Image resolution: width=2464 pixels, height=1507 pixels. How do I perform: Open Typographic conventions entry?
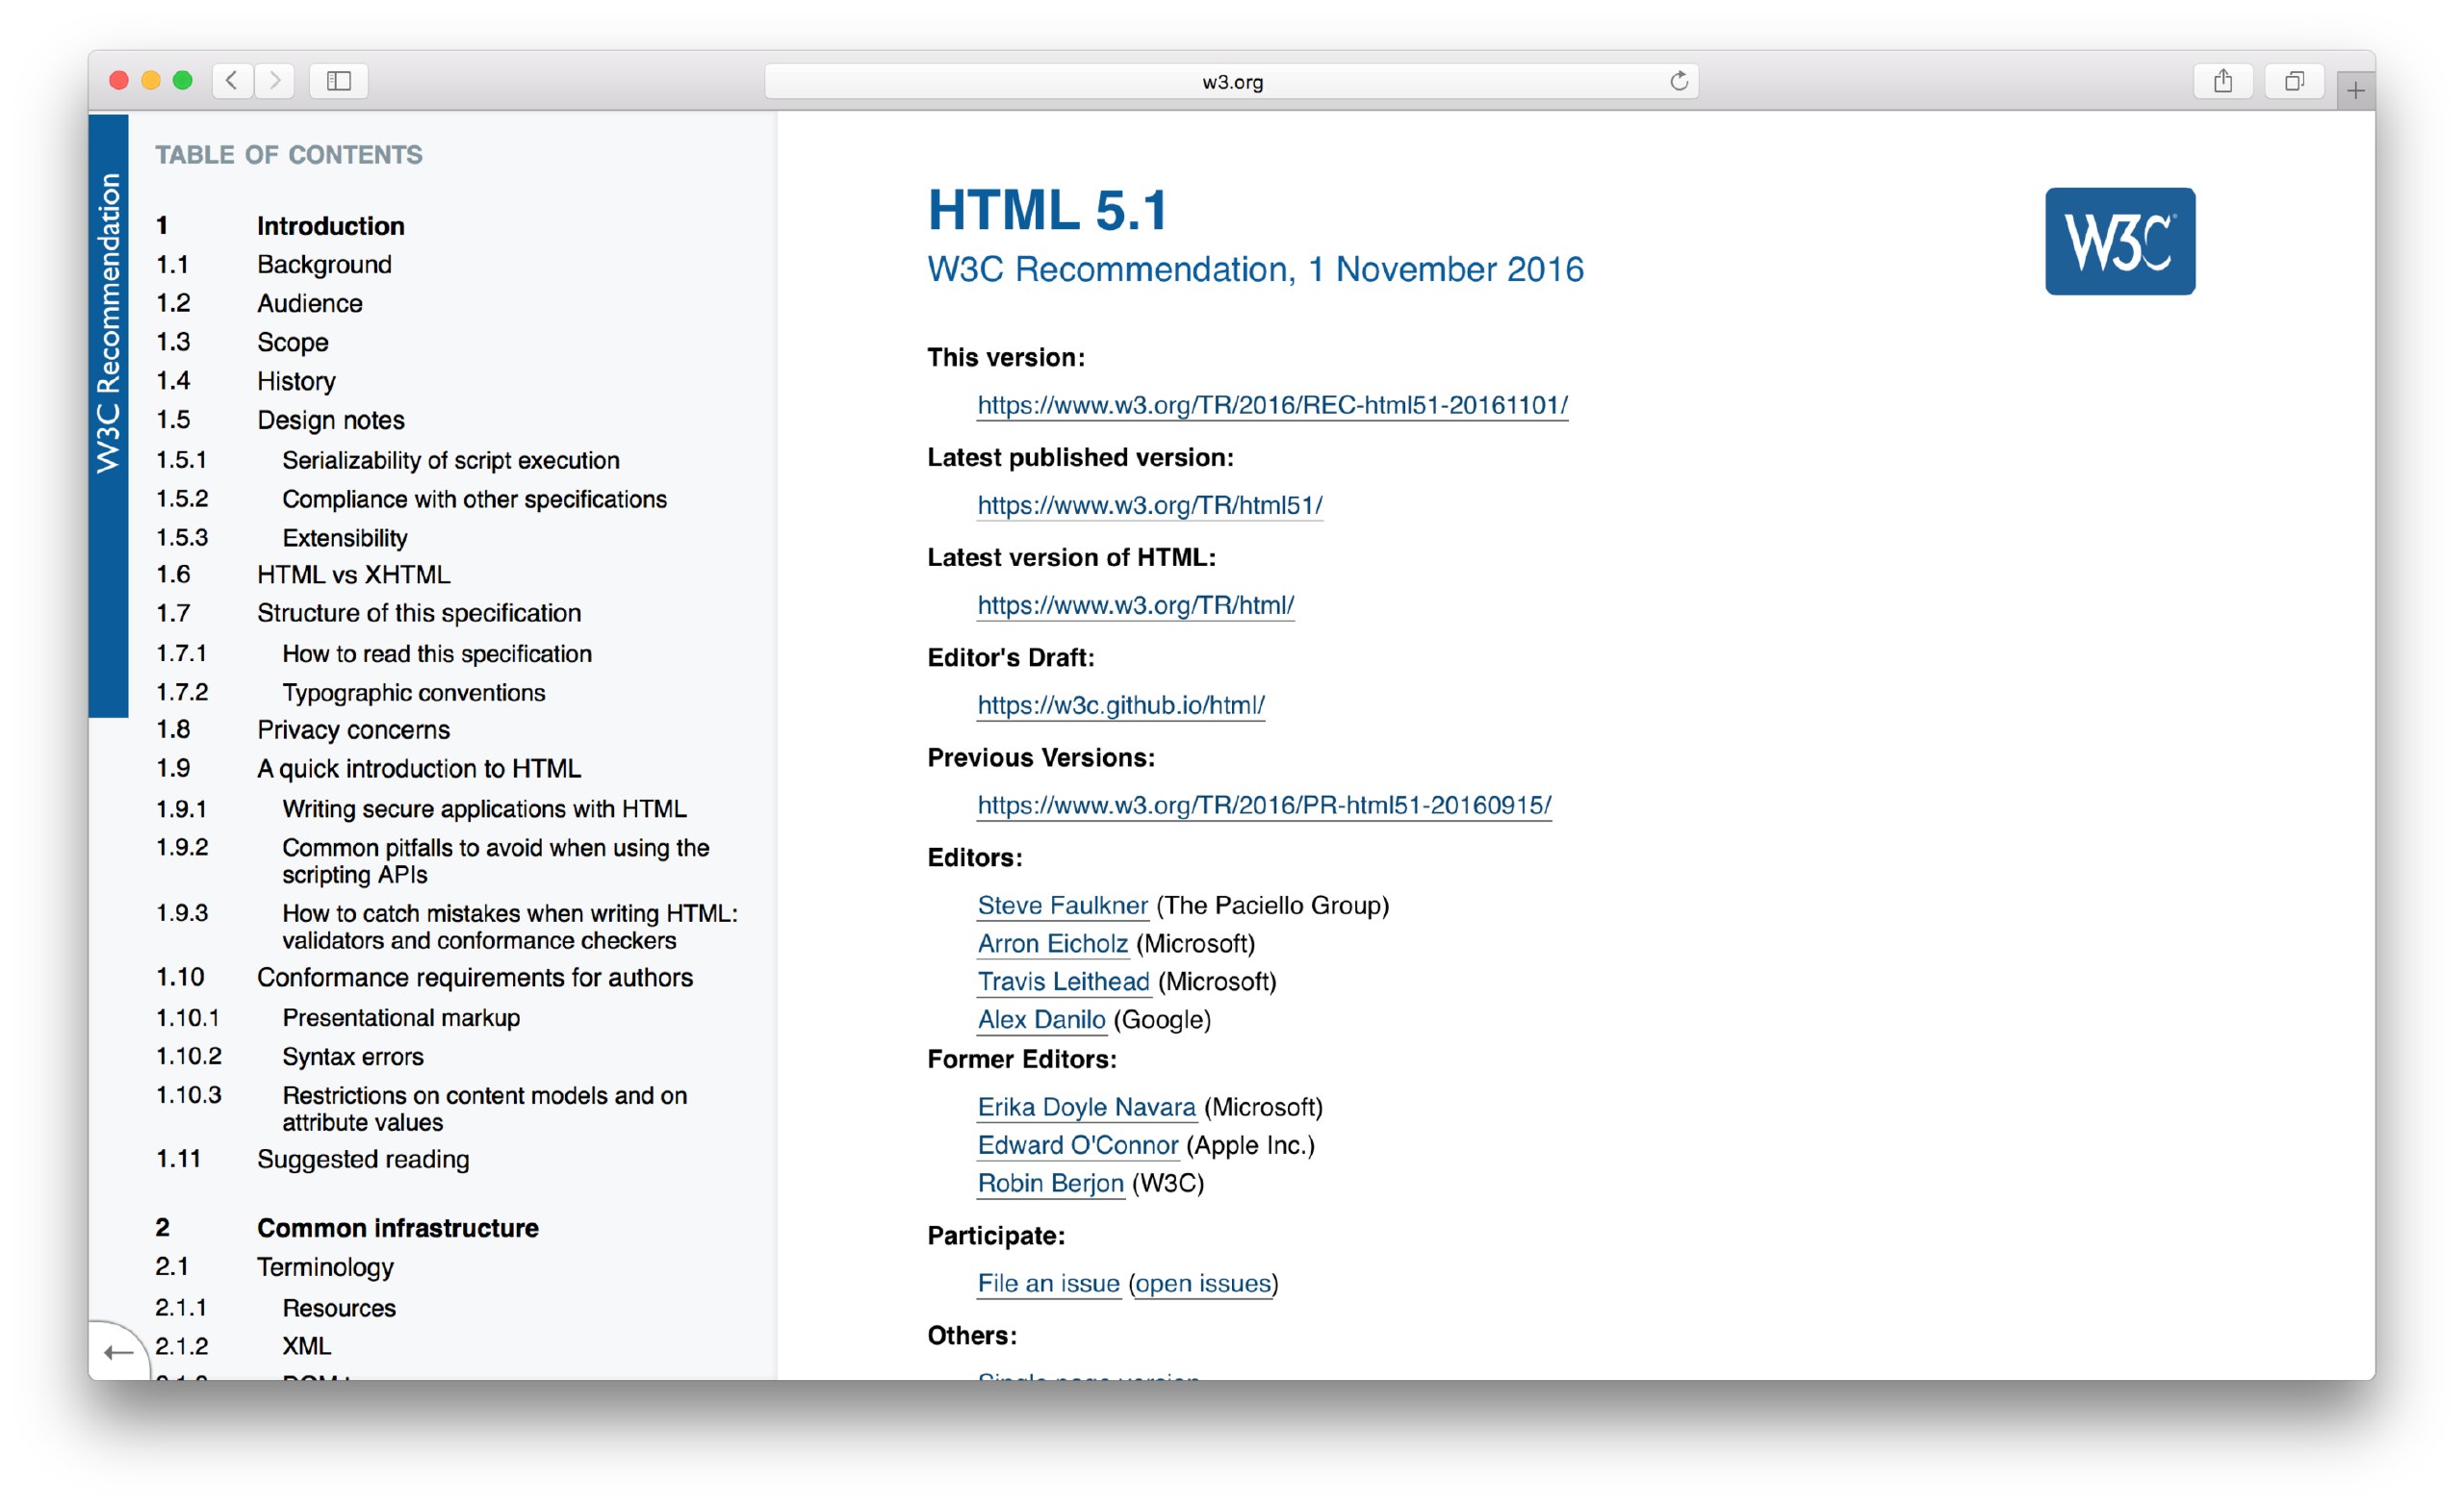[x=413, y=693]
